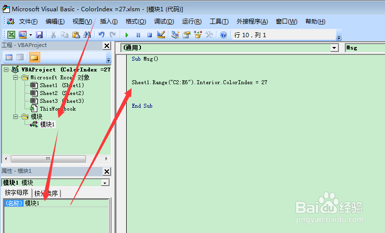
Task: Open the 文件(F) menu
Action: [28, 22]
